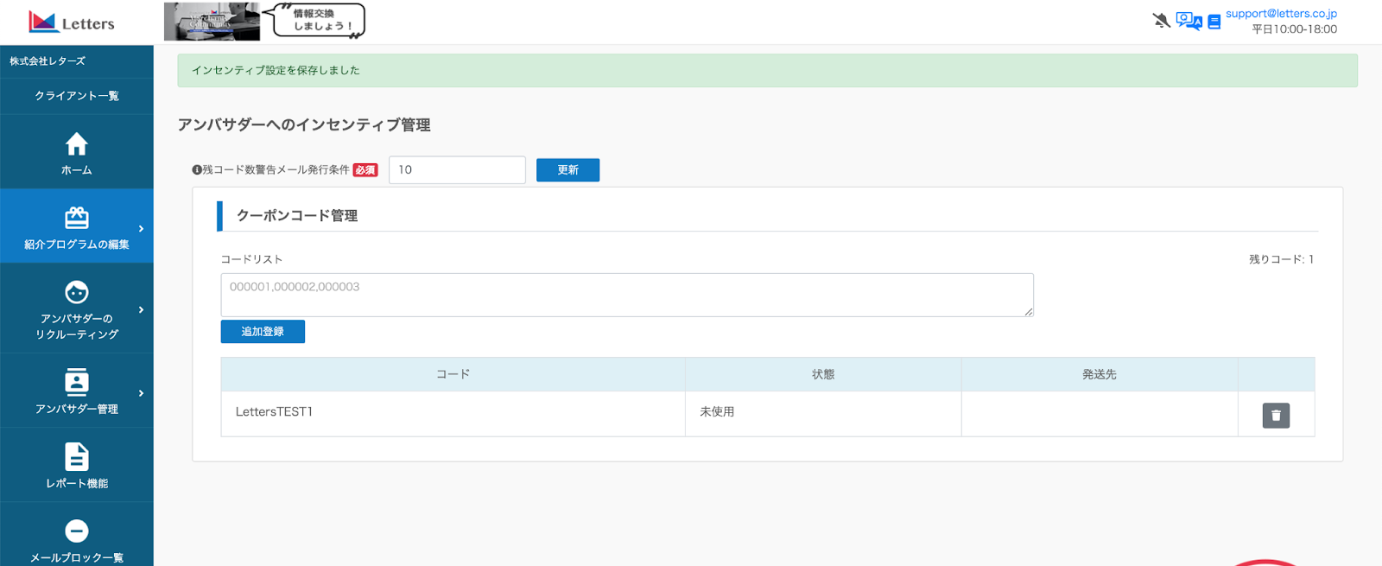Screen dimensions: 1382x566
Task: Click the info icon beside 残コード数警告メール発行条件
Action: pyautogui.click(x=197, y=170)
